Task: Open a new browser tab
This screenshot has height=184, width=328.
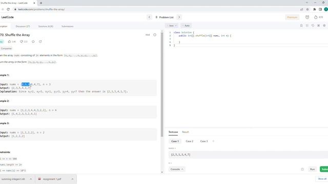Action: 41,3
